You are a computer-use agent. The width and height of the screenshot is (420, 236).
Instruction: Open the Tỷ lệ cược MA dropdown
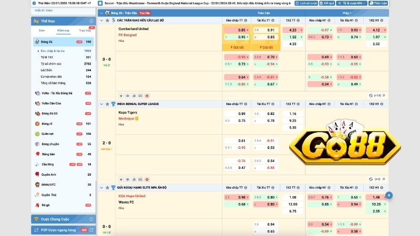(x=352, y=3)
